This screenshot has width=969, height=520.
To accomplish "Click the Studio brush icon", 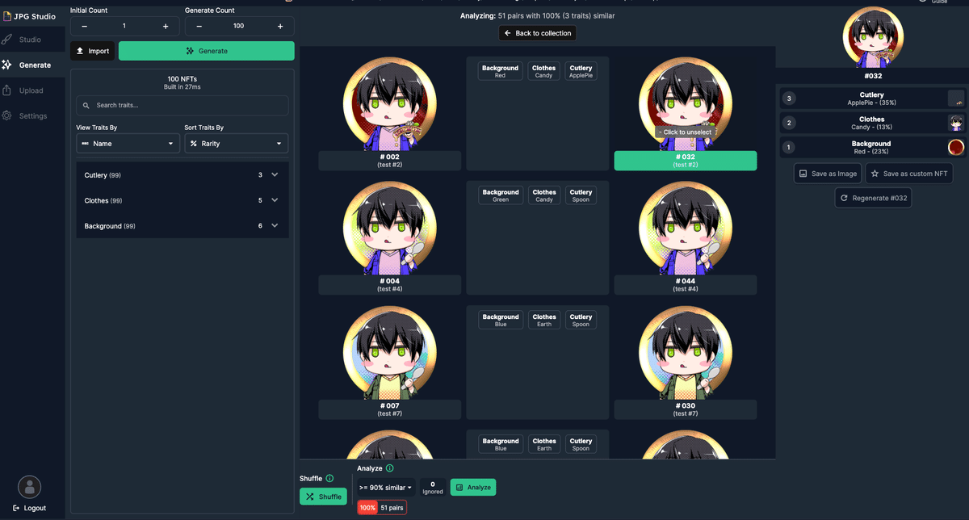I will (7, 40).
